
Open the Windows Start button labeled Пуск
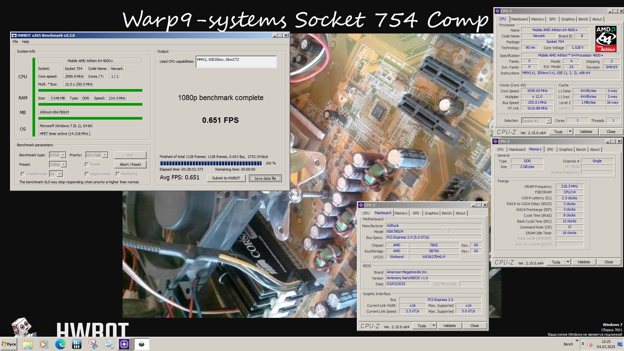point(9,344)
